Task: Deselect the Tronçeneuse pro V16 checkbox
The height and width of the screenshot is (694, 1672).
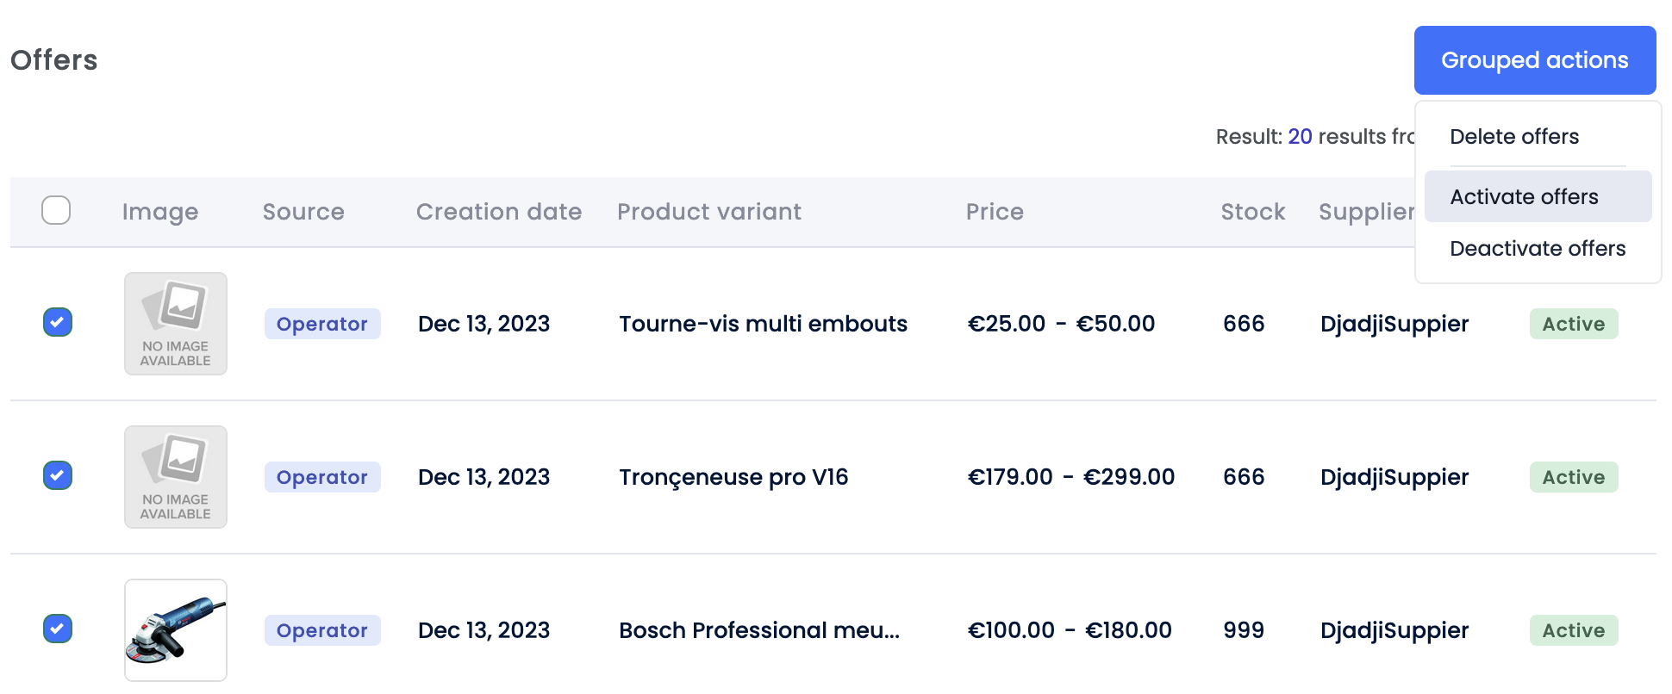Action: point(57,477)
